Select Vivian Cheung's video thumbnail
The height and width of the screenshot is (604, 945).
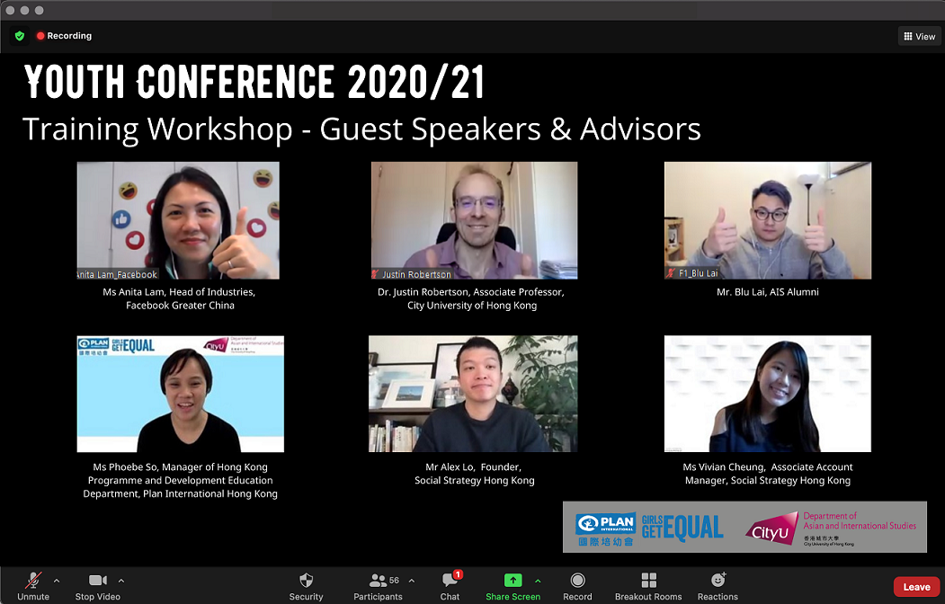[x=768, y=394]
